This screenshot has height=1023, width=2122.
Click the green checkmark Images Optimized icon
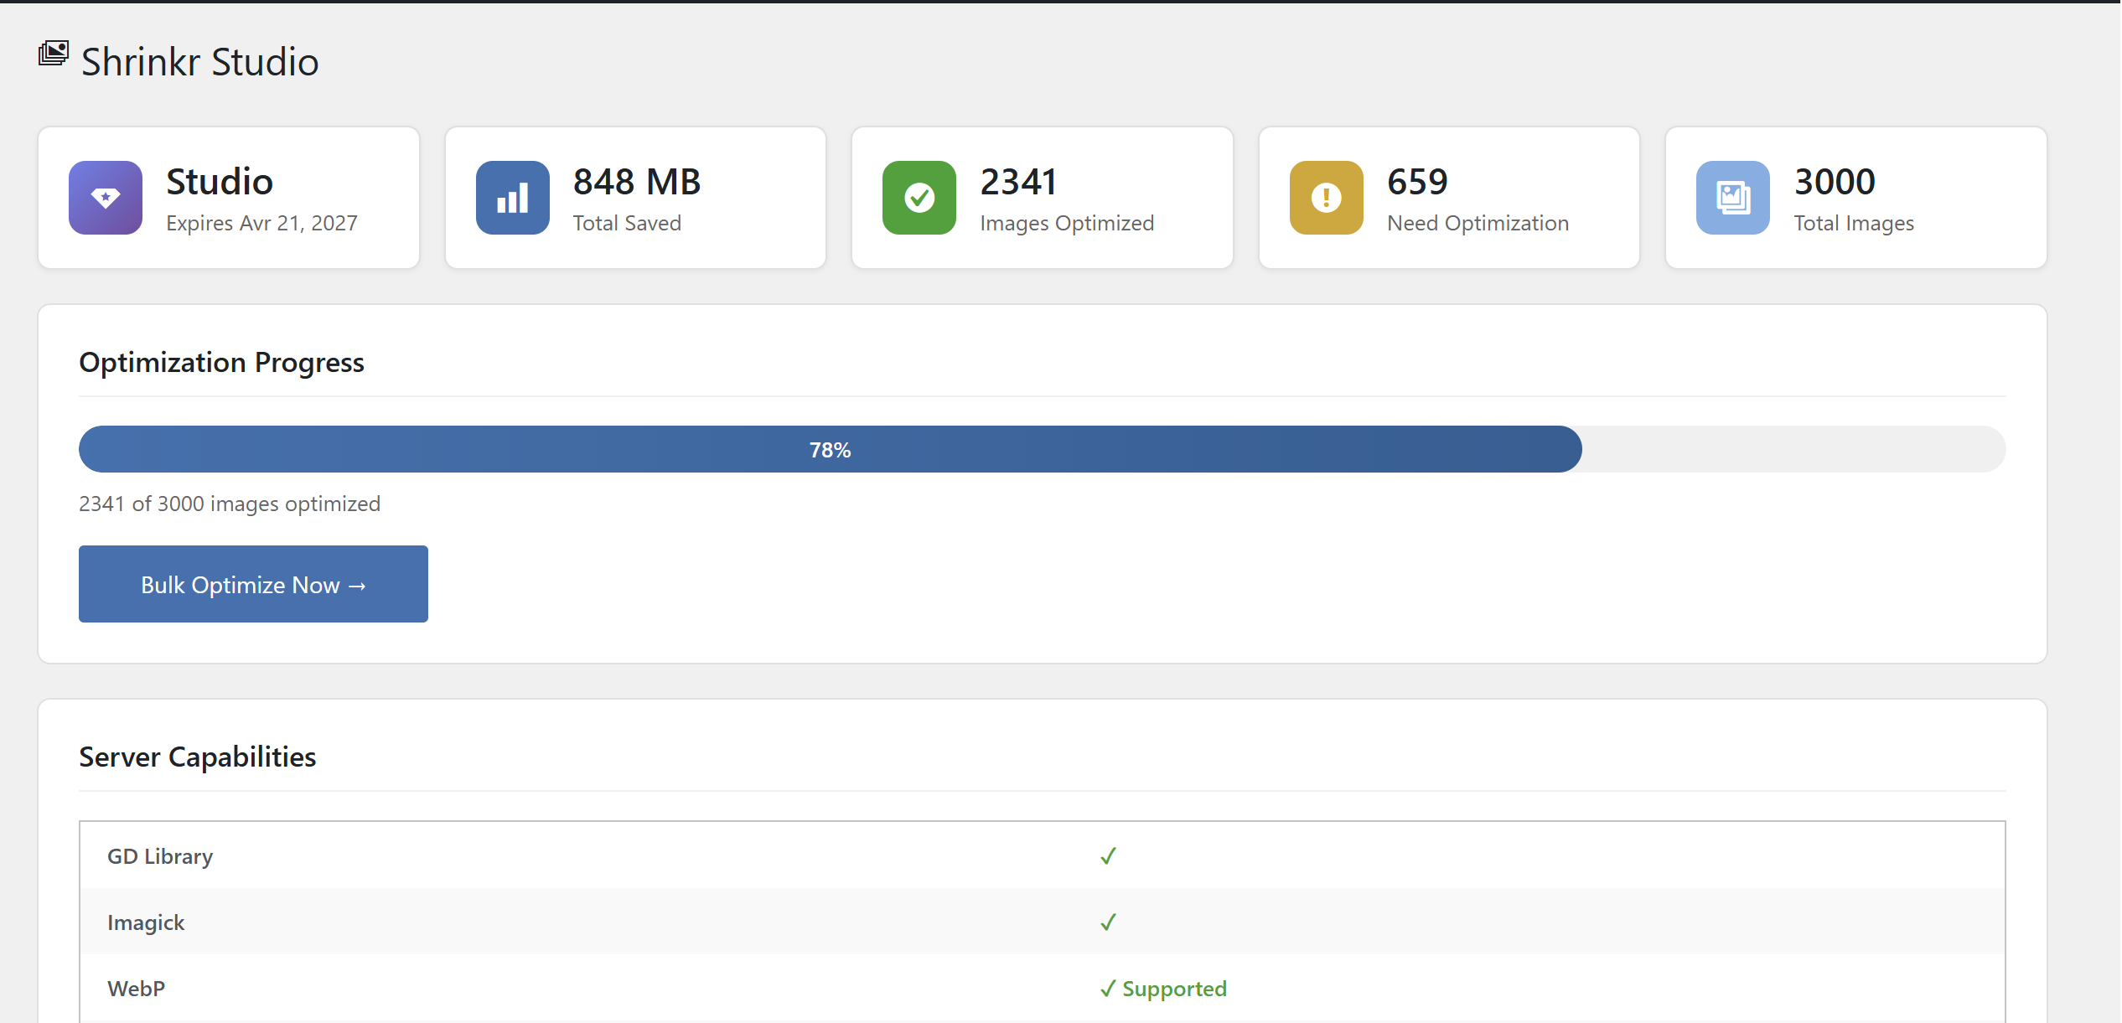(x=919, y=198)
